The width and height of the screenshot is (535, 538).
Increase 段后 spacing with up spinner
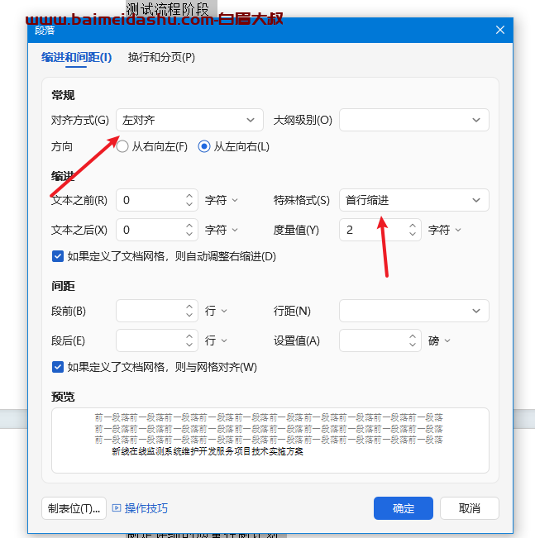coord(189,336)
